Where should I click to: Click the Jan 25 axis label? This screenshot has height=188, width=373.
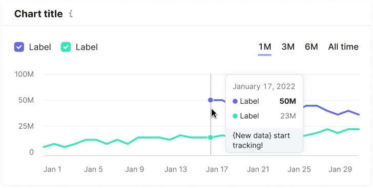click(299, 169)
